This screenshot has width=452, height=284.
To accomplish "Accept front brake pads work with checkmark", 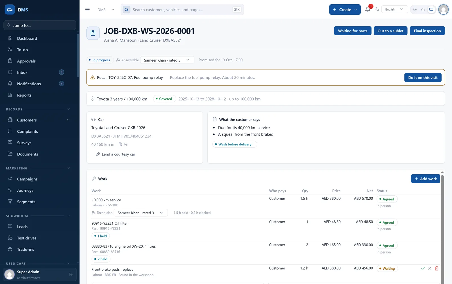I will tap(423, 268).
